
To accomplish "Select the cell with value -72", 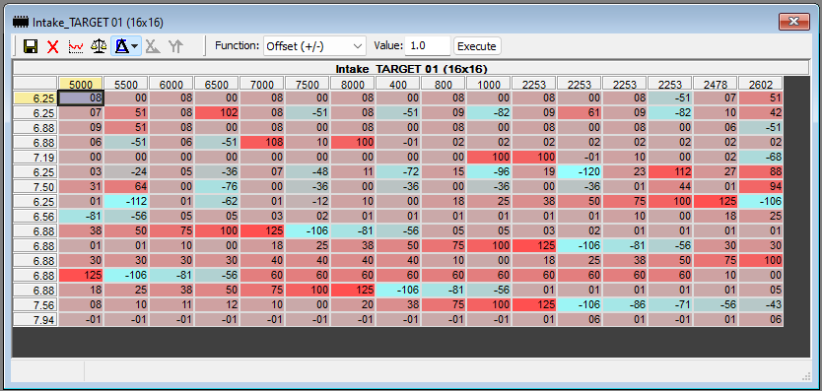I will (x=398, y=171).
